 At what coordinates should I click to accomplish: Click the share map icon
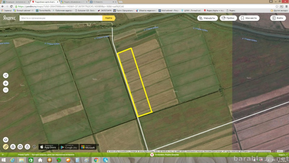click(x=27, y=147)
